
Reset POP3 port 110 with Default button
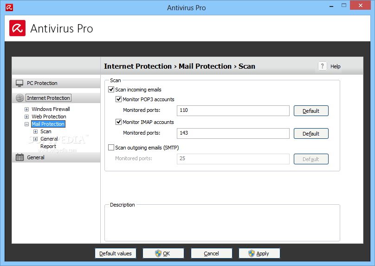click(x=311, y=111)
